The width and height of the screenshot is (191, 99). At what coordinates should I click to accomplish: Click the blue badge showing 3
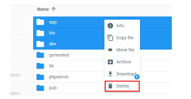[137, 77]
